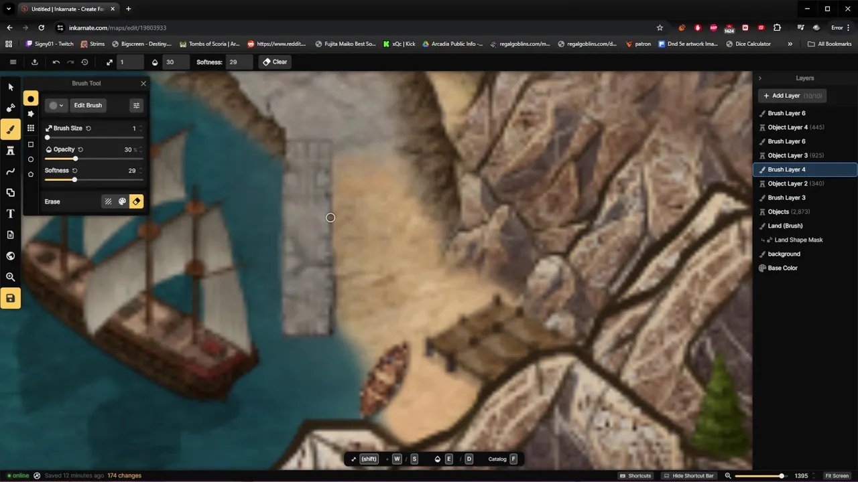Screen dimensions: 858x482
Task: Click the browser address bar URL
Action: click(x=117, y=27)
